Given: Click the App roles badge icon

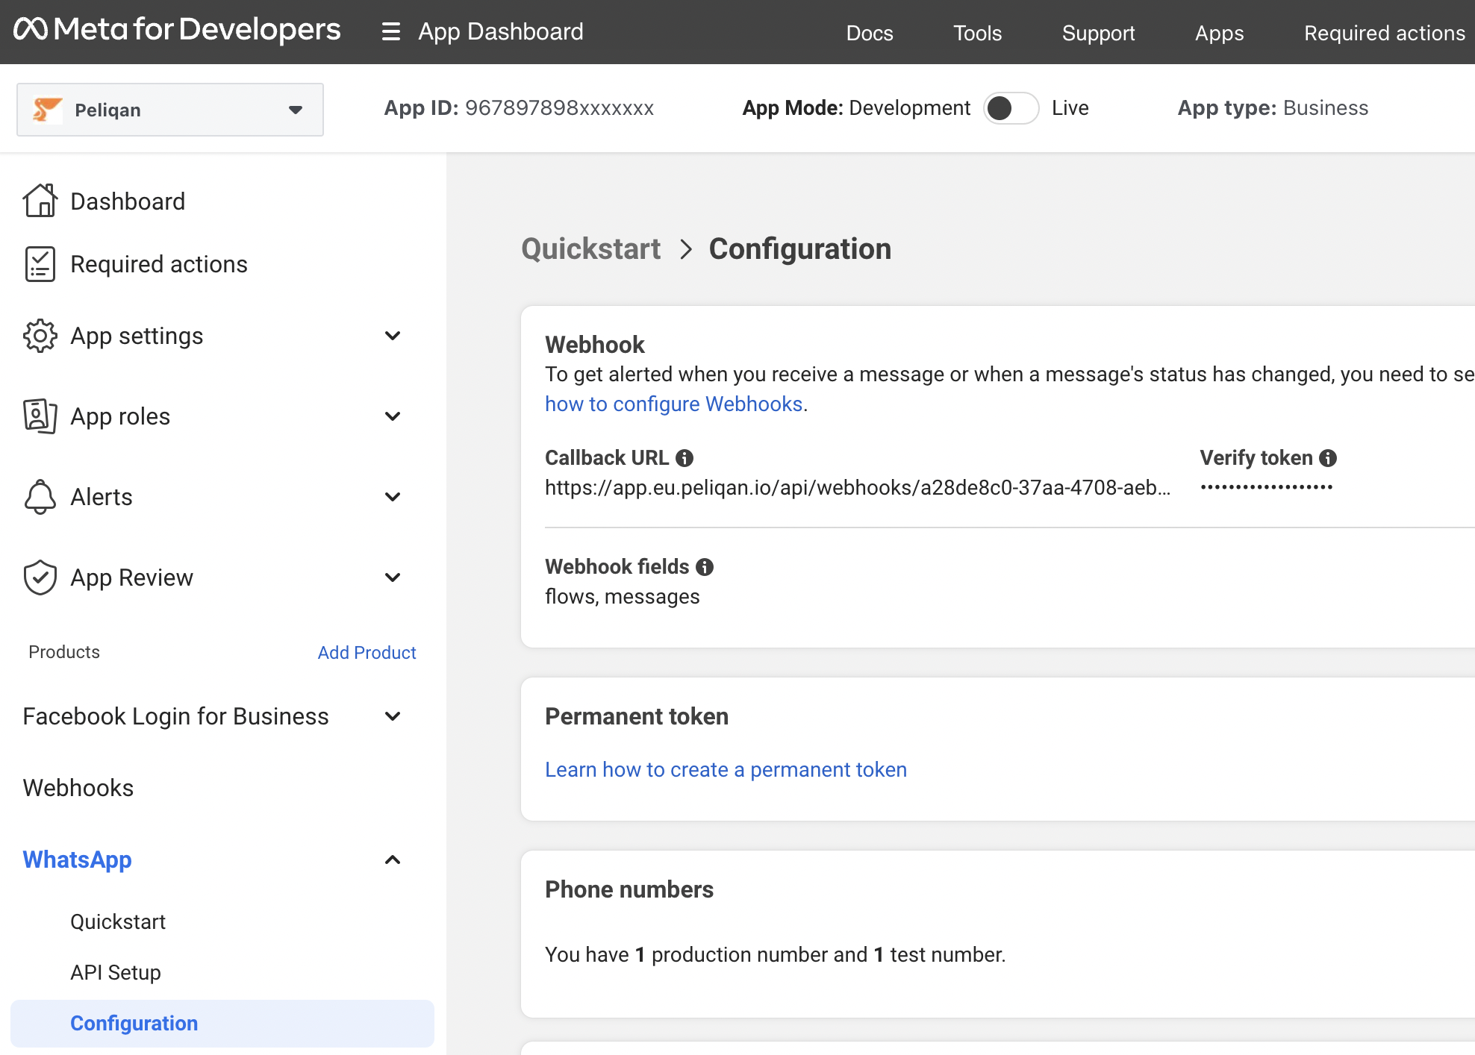Looking at the screenshot, I should pyautogui.click(x=40, y=416).
